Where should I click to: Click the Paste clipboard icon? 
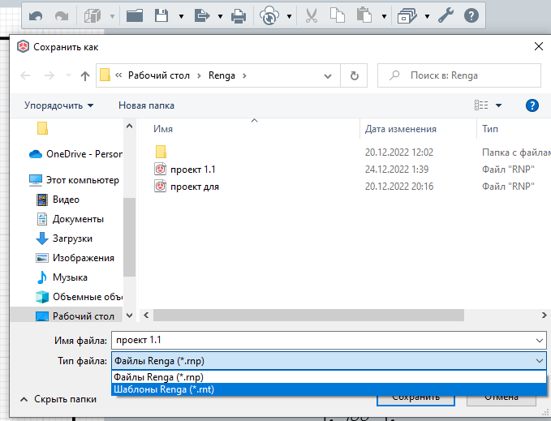(x=364, y=15)
